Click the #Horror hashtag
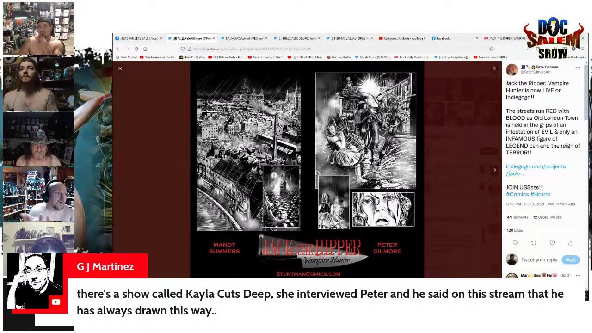The image size is (592, 333). tap(540, 194)
